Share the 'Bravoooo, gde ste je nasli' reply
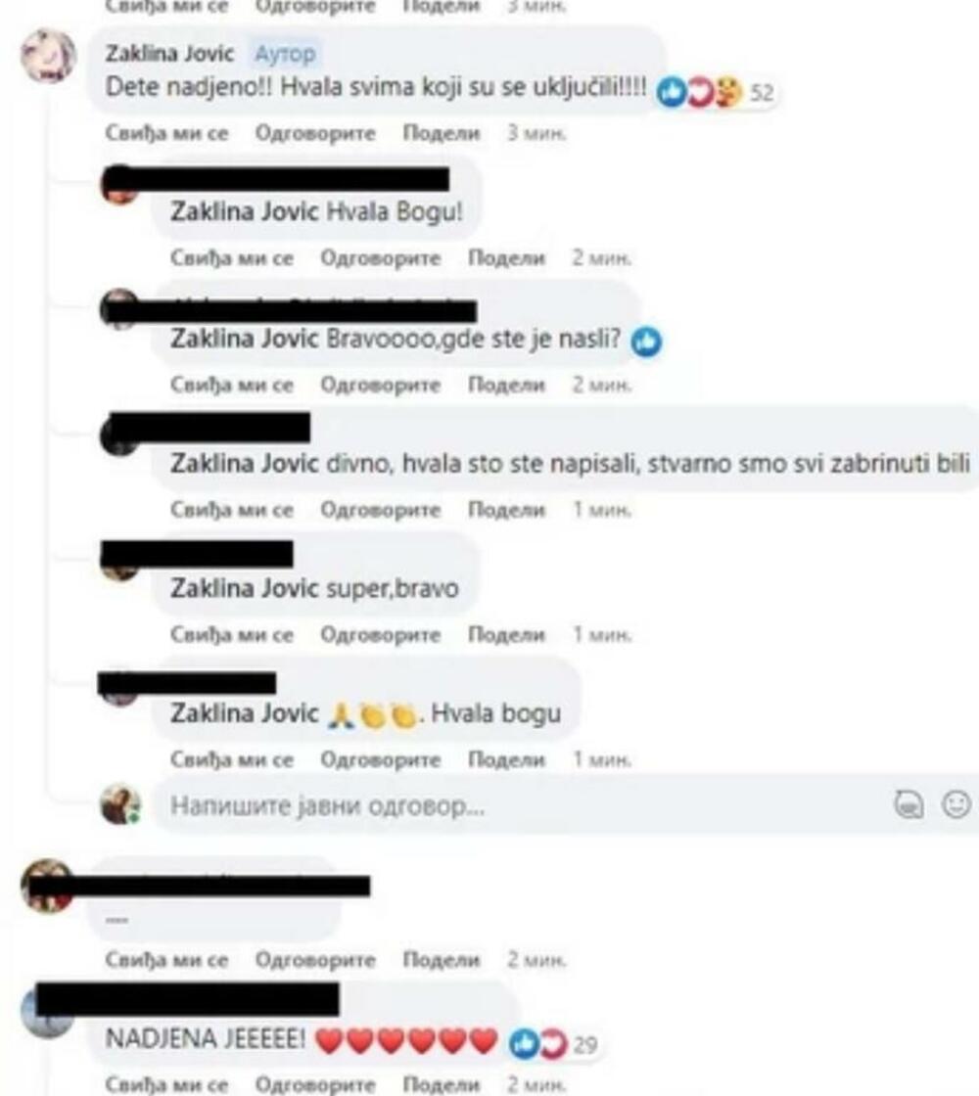The image size is (979, 1096). (506, 385)
